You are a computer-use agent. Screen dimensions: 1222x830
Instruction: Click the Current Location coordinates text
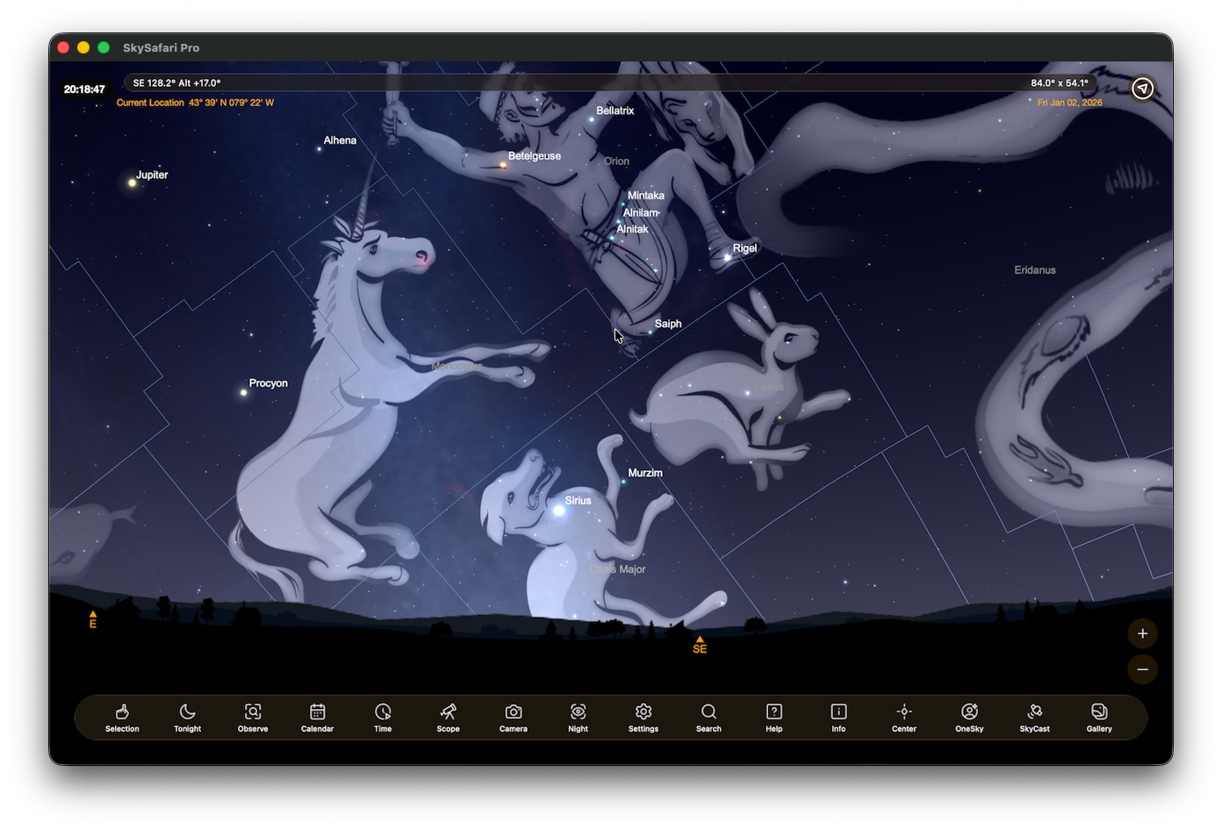pyautogui.click(x=195, y=103)
